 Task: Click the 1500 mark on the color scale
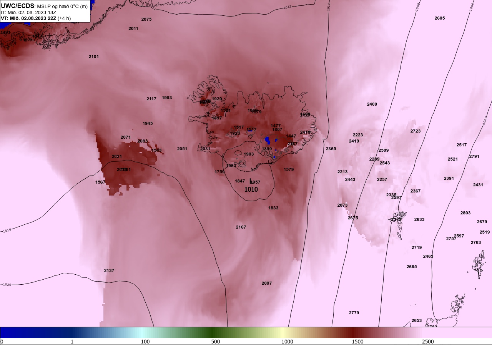[x=358, y=342]
